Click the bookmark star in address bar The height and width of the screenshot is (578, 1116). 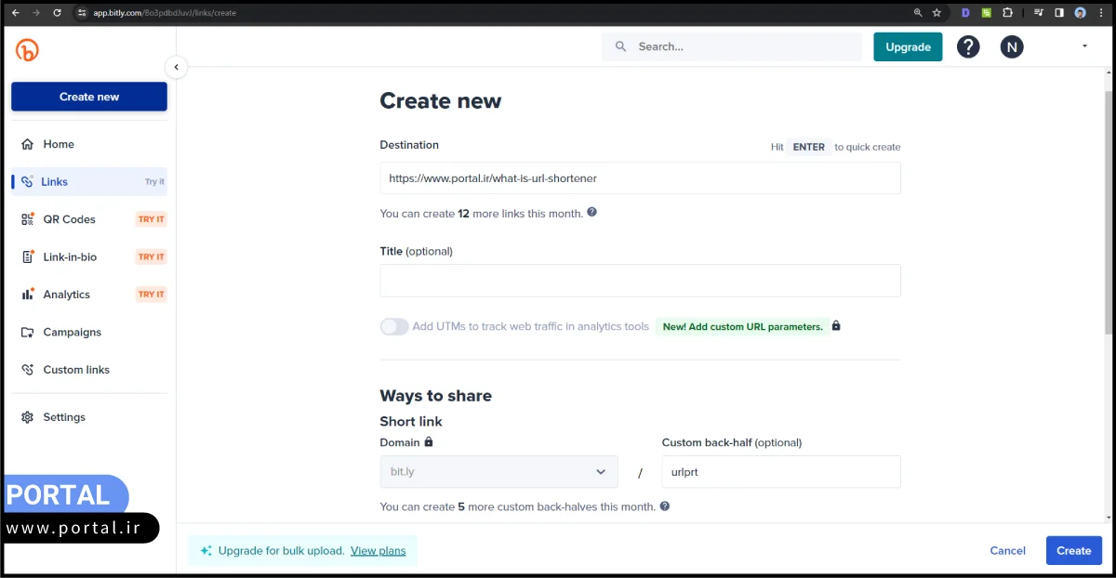click(x=937, y=13)
